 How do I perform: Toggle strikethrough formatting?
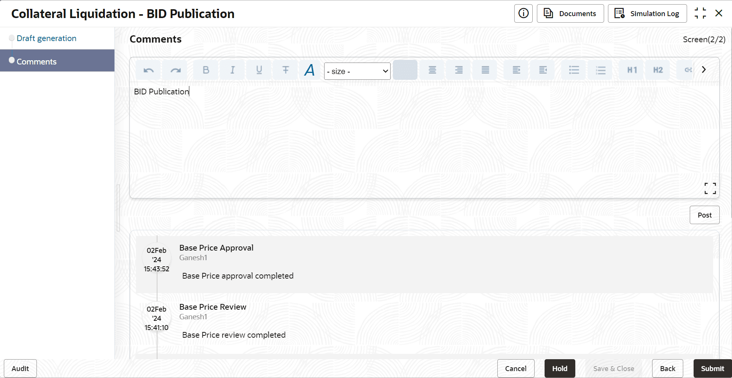point(286,70)
